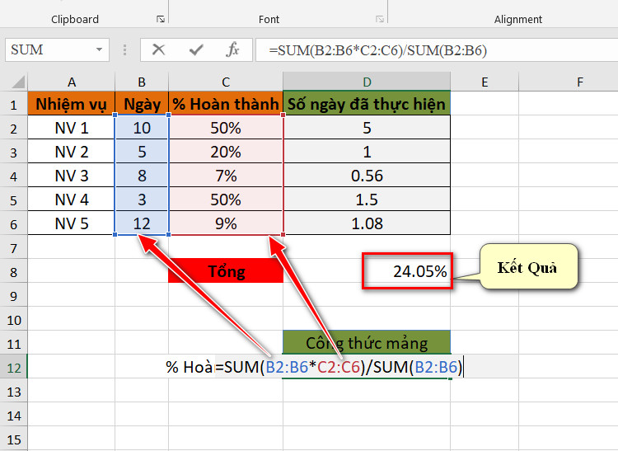Select the cell 'NV 4'
This screenshot has height=451, width=618.
(72, 200)
